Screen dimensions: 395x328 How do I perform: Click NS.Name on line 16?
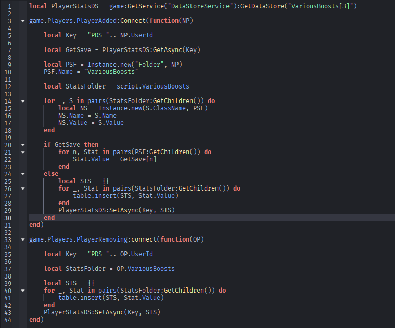pyautogui.click(x=71, y=116)
